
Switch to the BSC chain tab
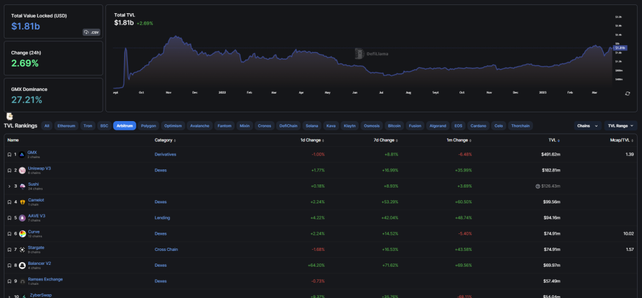pyautogui.click(x=104, y=126)
